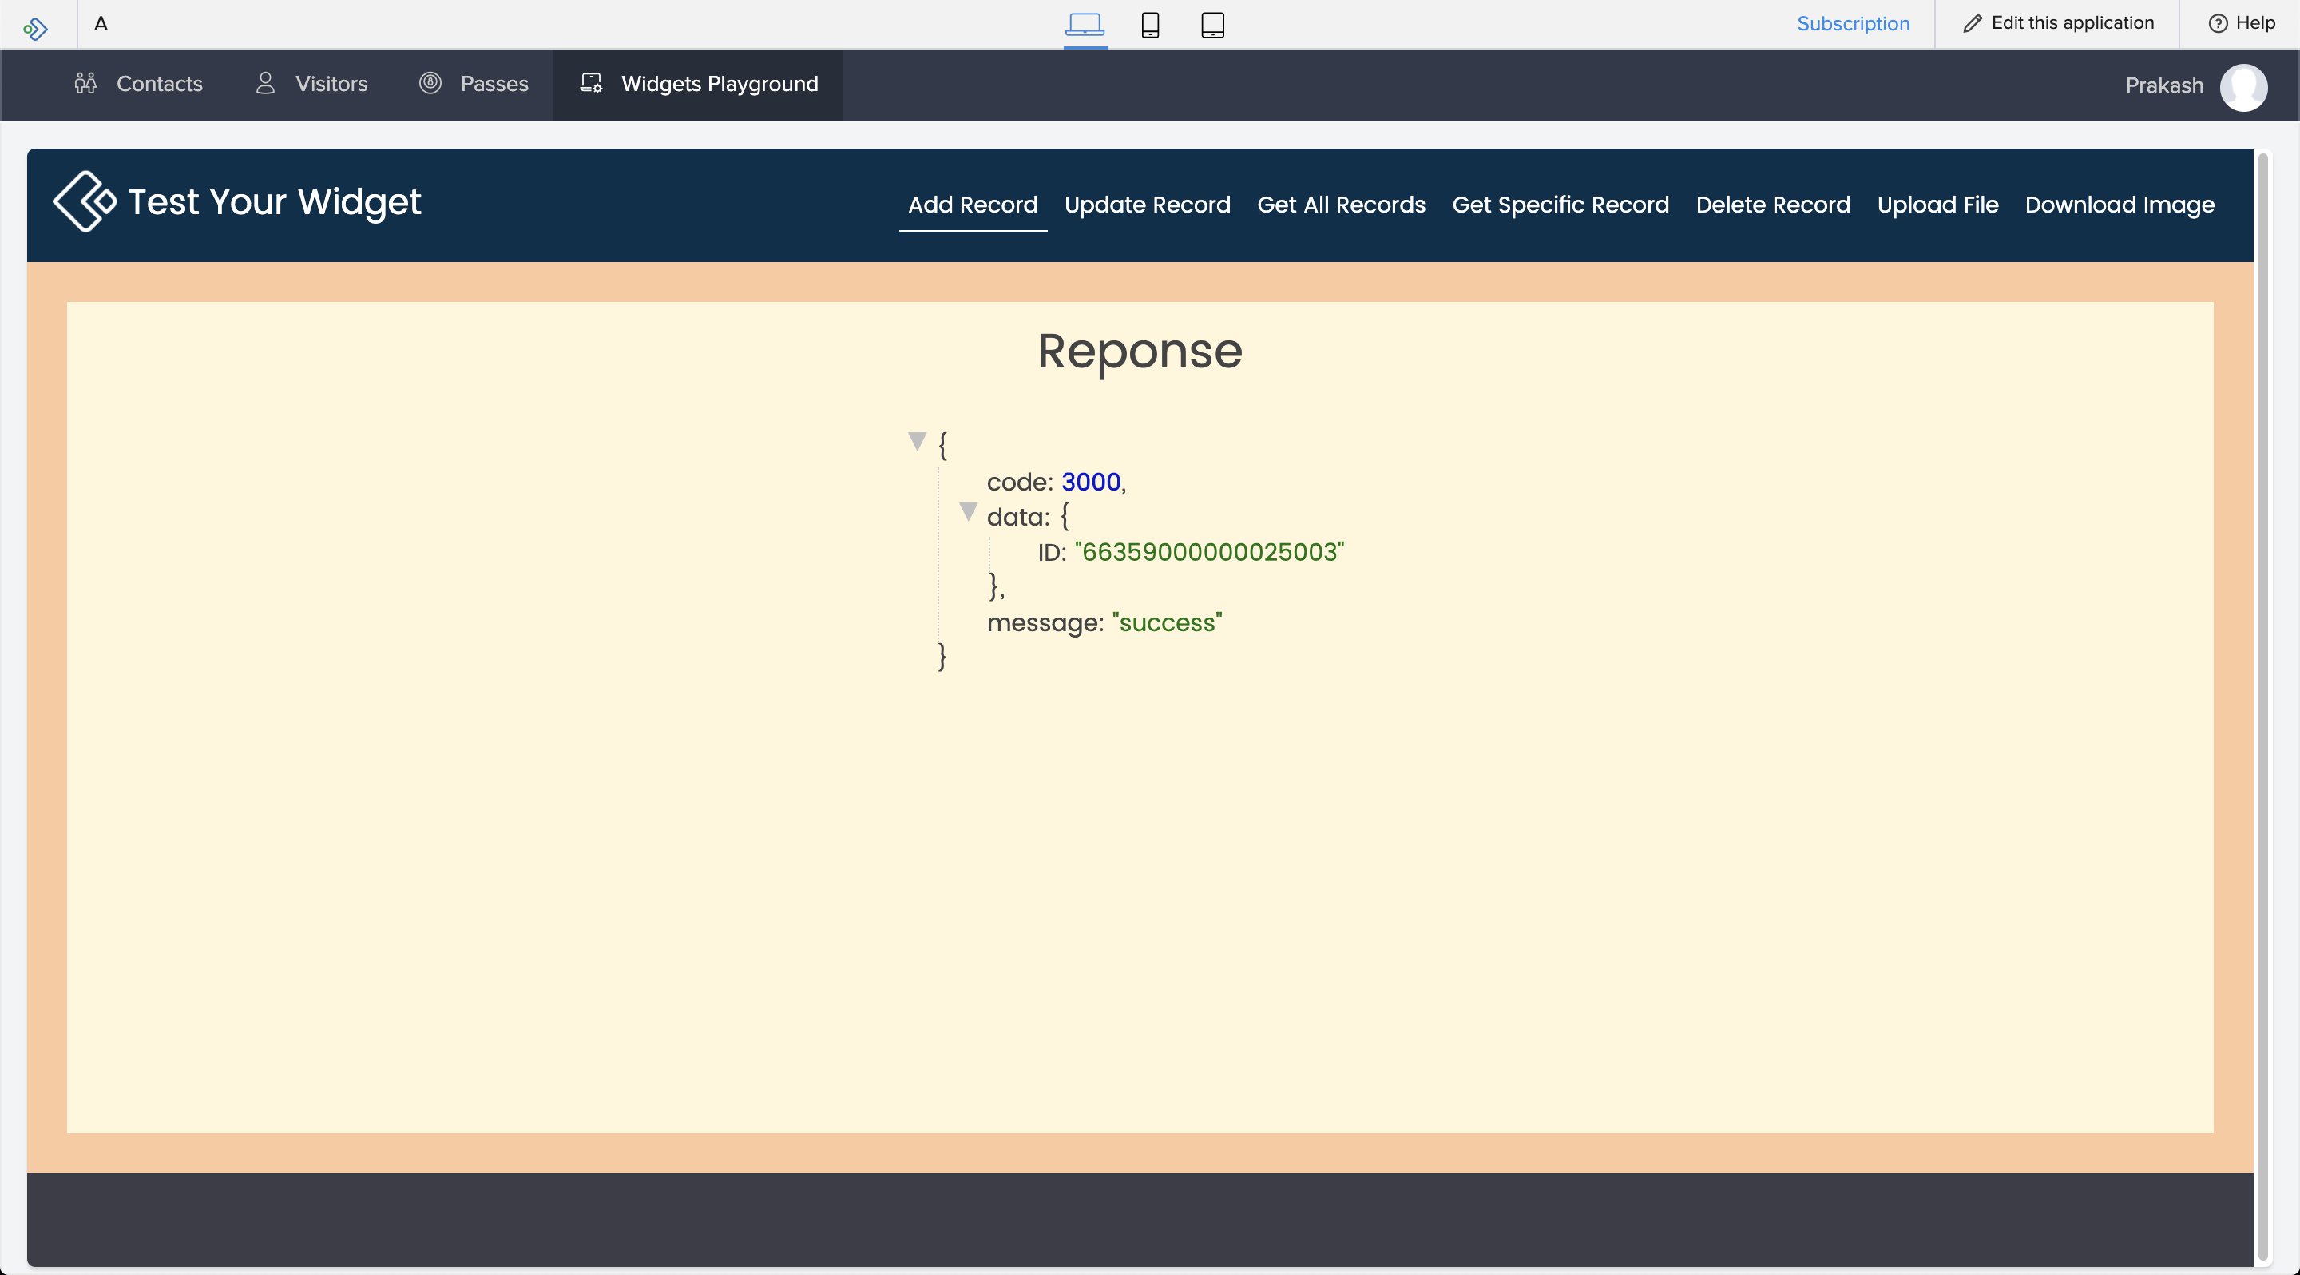Select Get All Records tab
The width and height of the screenshot is (2300, 1275).
tap(1341, 205)
